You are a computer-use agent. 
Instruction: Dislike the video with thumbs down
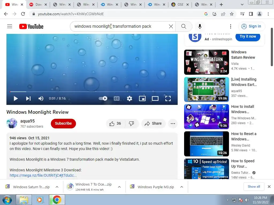132,123
